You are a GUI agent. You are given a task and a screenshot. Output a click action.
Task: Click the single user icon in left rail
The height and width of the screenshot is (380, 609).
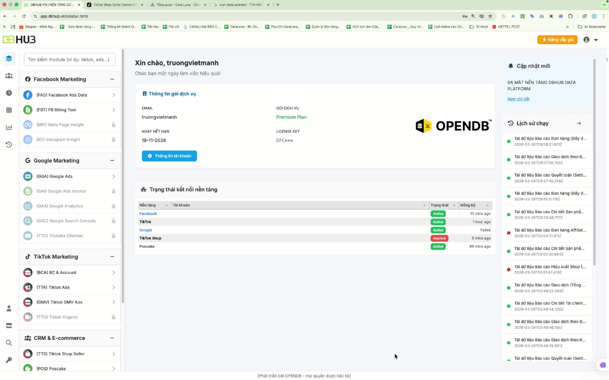(x=9, y=308)
